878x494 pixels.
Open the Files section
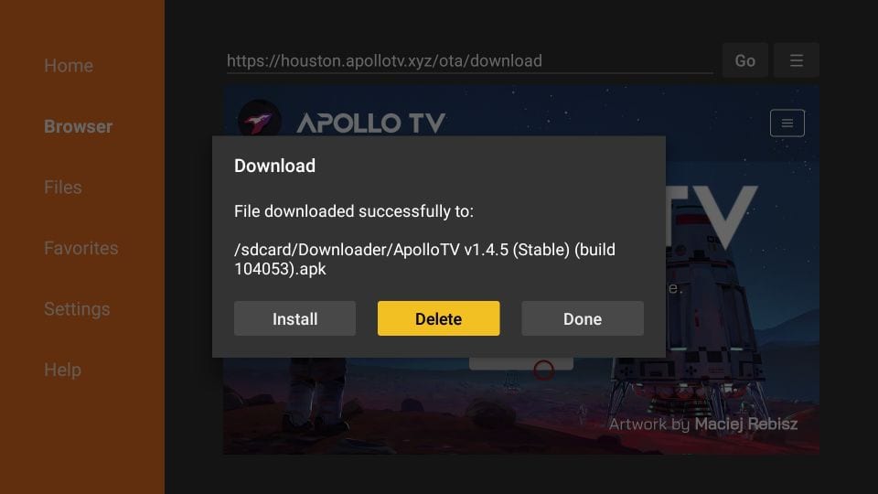63,187
